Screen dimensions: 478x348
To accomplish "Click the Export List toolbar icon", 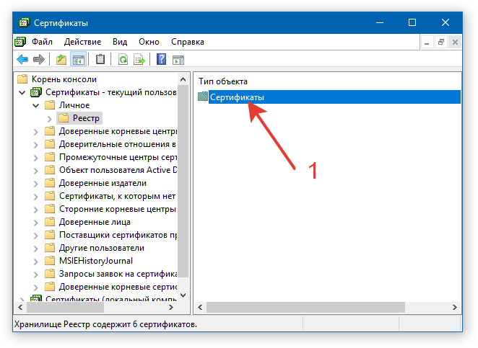I will tap(139, 59).
